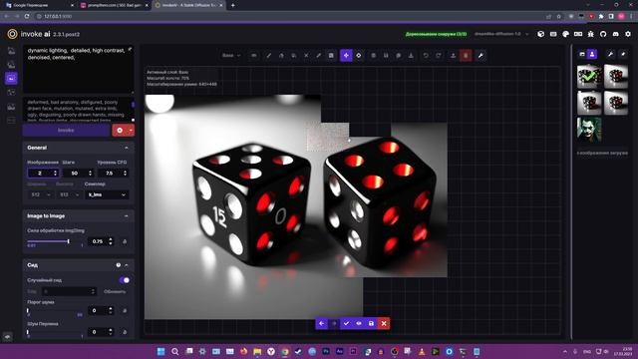
Task: Open the width 512 dropdown
Action: click(x=40, y=194)
